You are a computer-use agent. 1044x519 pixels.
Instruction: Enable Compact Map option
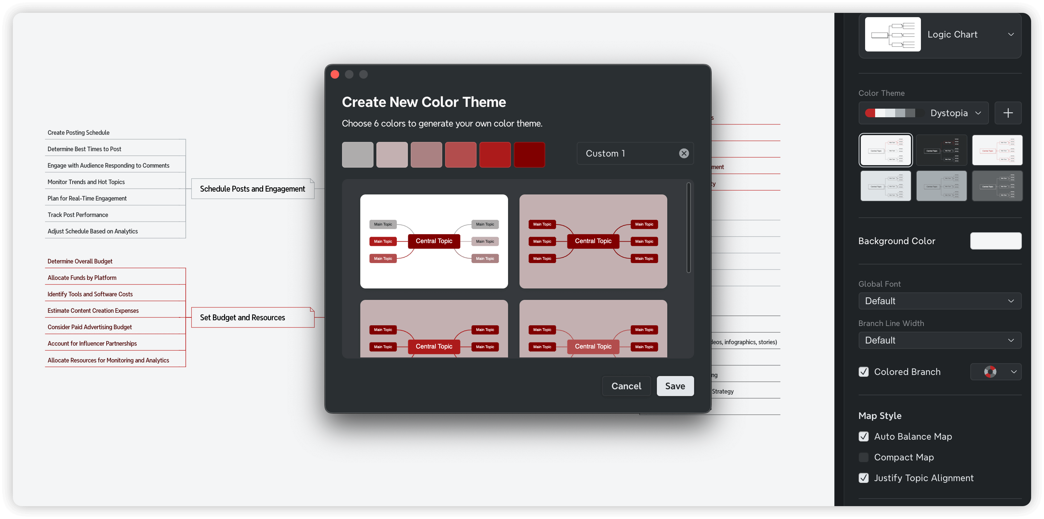864,457
